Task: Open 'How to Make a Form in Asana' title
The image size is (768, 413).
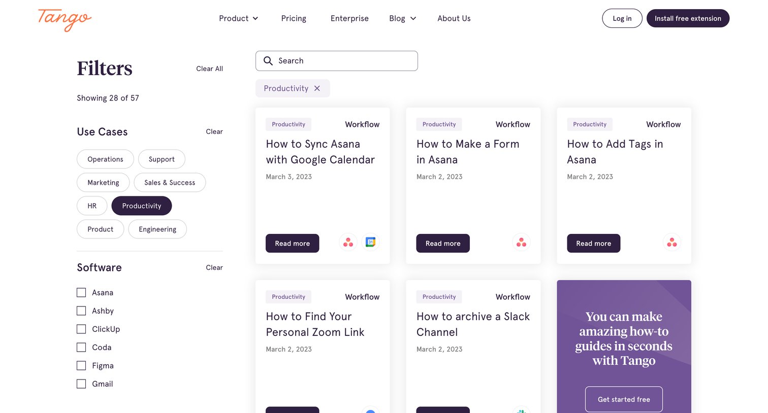Action: click(x=468, y=152)
